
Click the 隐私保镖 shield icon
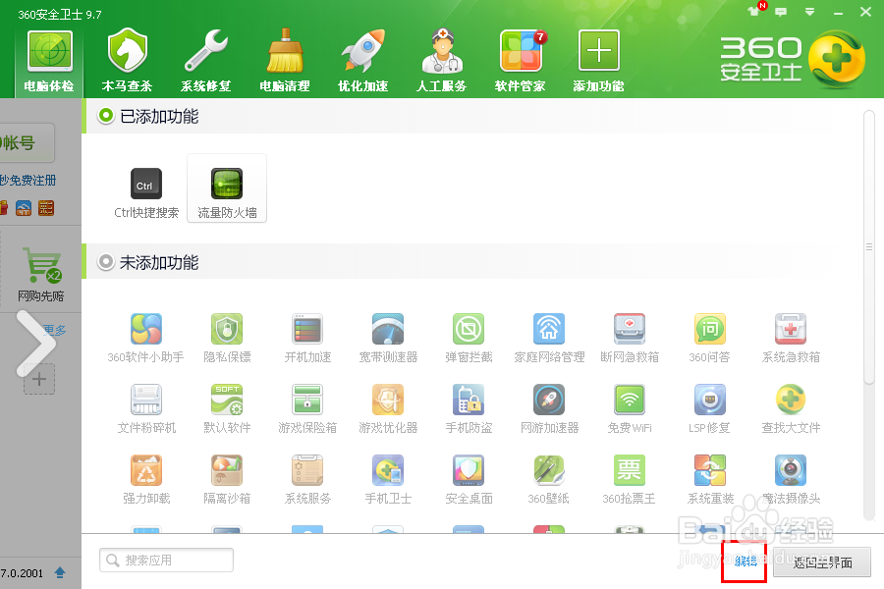(x=227, y=329)
